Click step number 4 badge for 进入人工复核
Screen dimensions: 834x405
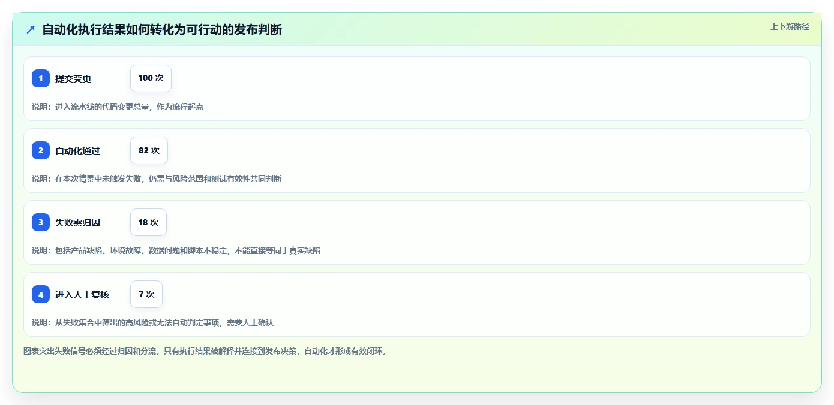41,294
